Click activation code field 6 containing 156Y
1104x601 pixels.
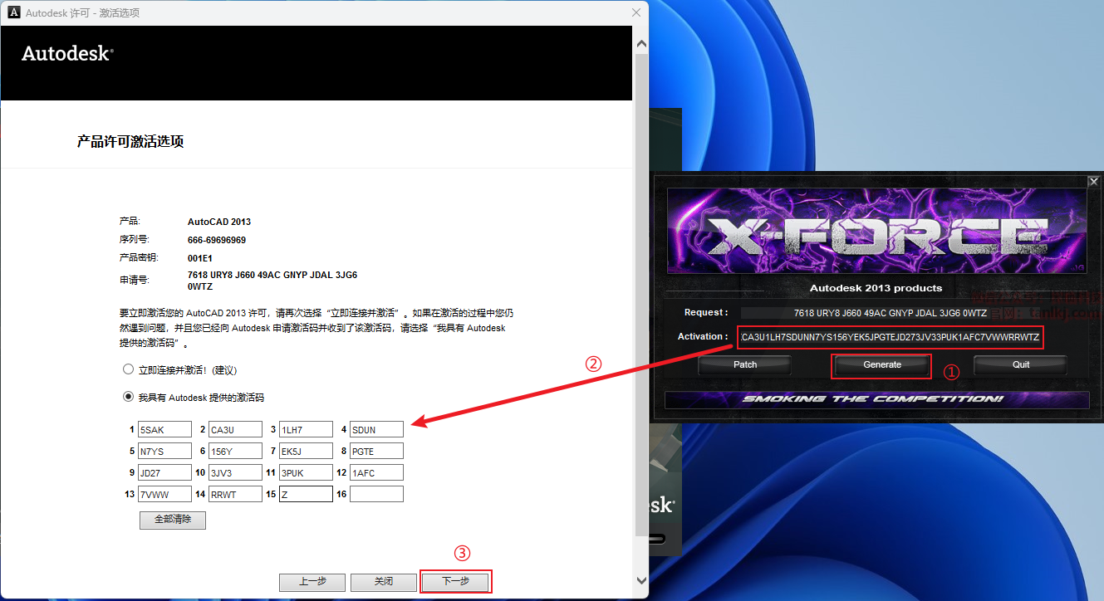(236, 451)
